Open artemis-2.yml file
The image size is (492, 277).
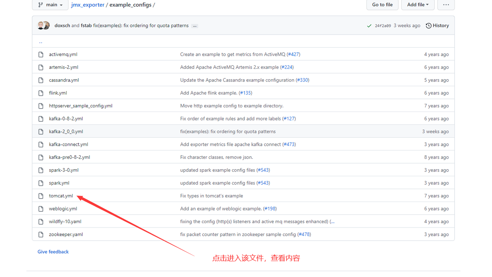pyautogui.click(x=63, y=67)
